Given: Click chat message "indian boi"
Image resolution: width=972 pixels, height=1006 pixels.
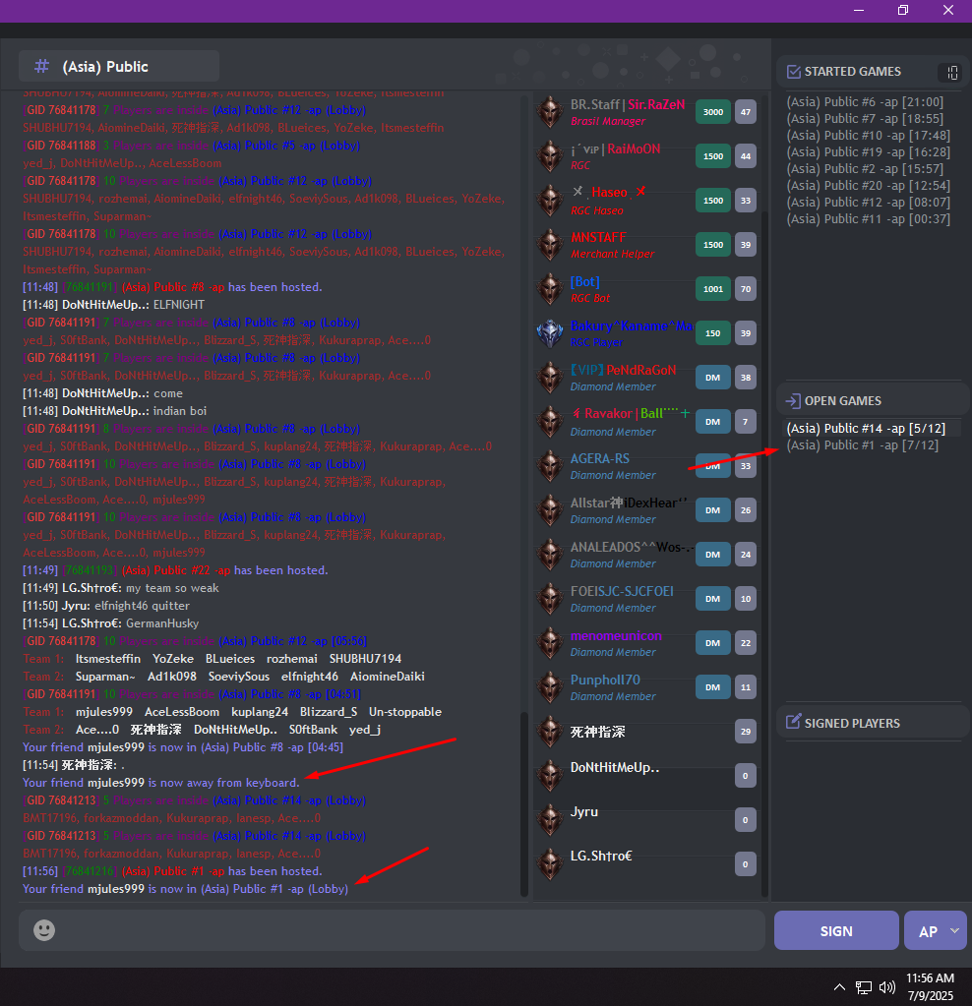Looking at the screenshot, I should [x=180, y=411].
